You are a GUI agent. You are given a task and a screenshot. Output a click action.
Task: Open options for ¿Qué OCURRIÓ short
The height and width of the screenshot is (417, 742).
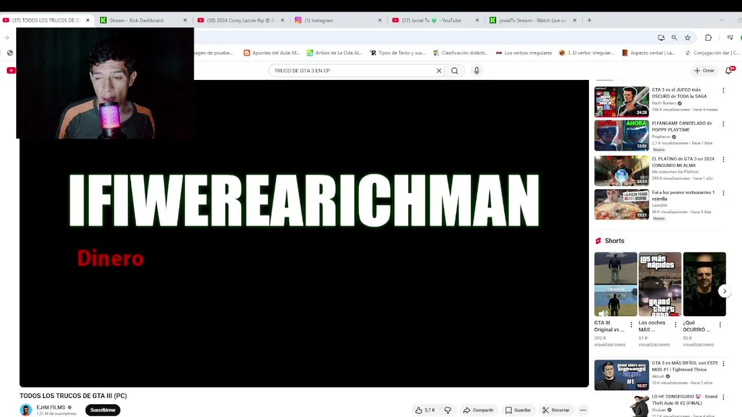(x=720, y=325)
